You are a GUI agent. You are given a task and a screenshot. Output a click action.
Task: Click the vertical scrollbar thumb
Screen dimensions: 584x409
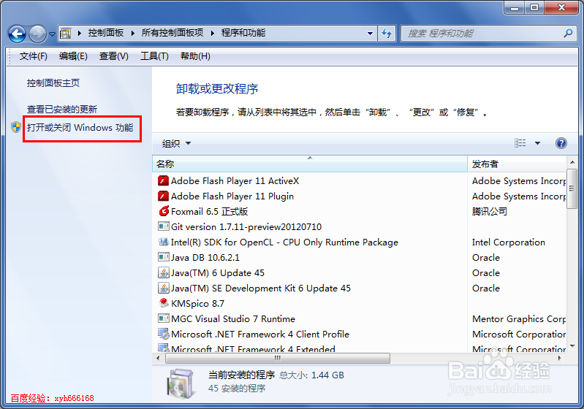pyautogui.click(x=572, y=188)
